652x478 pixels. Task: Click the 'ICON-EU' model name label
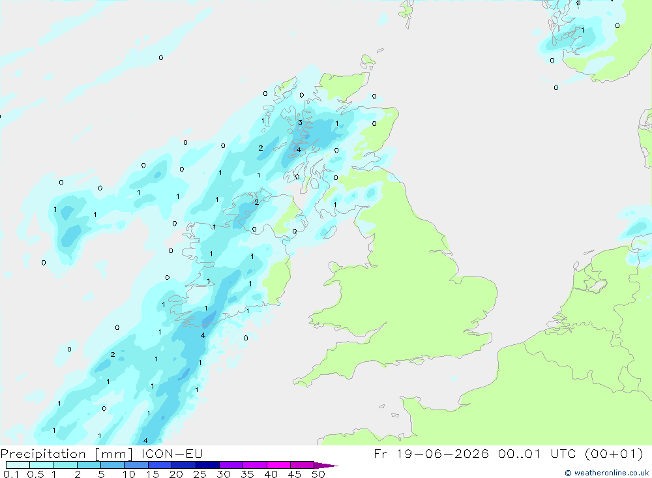coord(172,453)
